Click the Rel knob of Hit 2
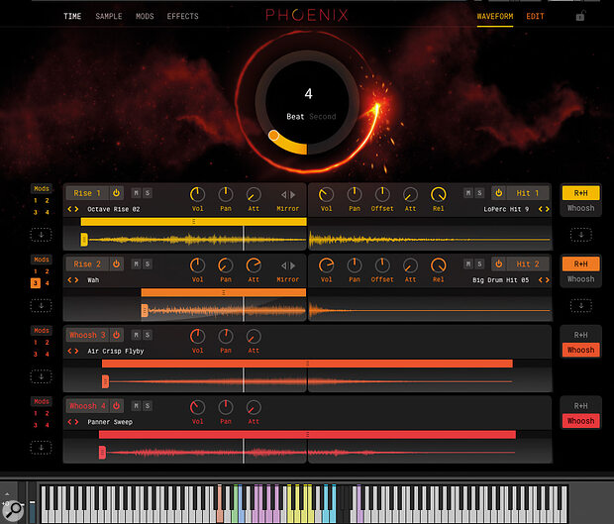The image size is (614, 524). coord(438,265)
